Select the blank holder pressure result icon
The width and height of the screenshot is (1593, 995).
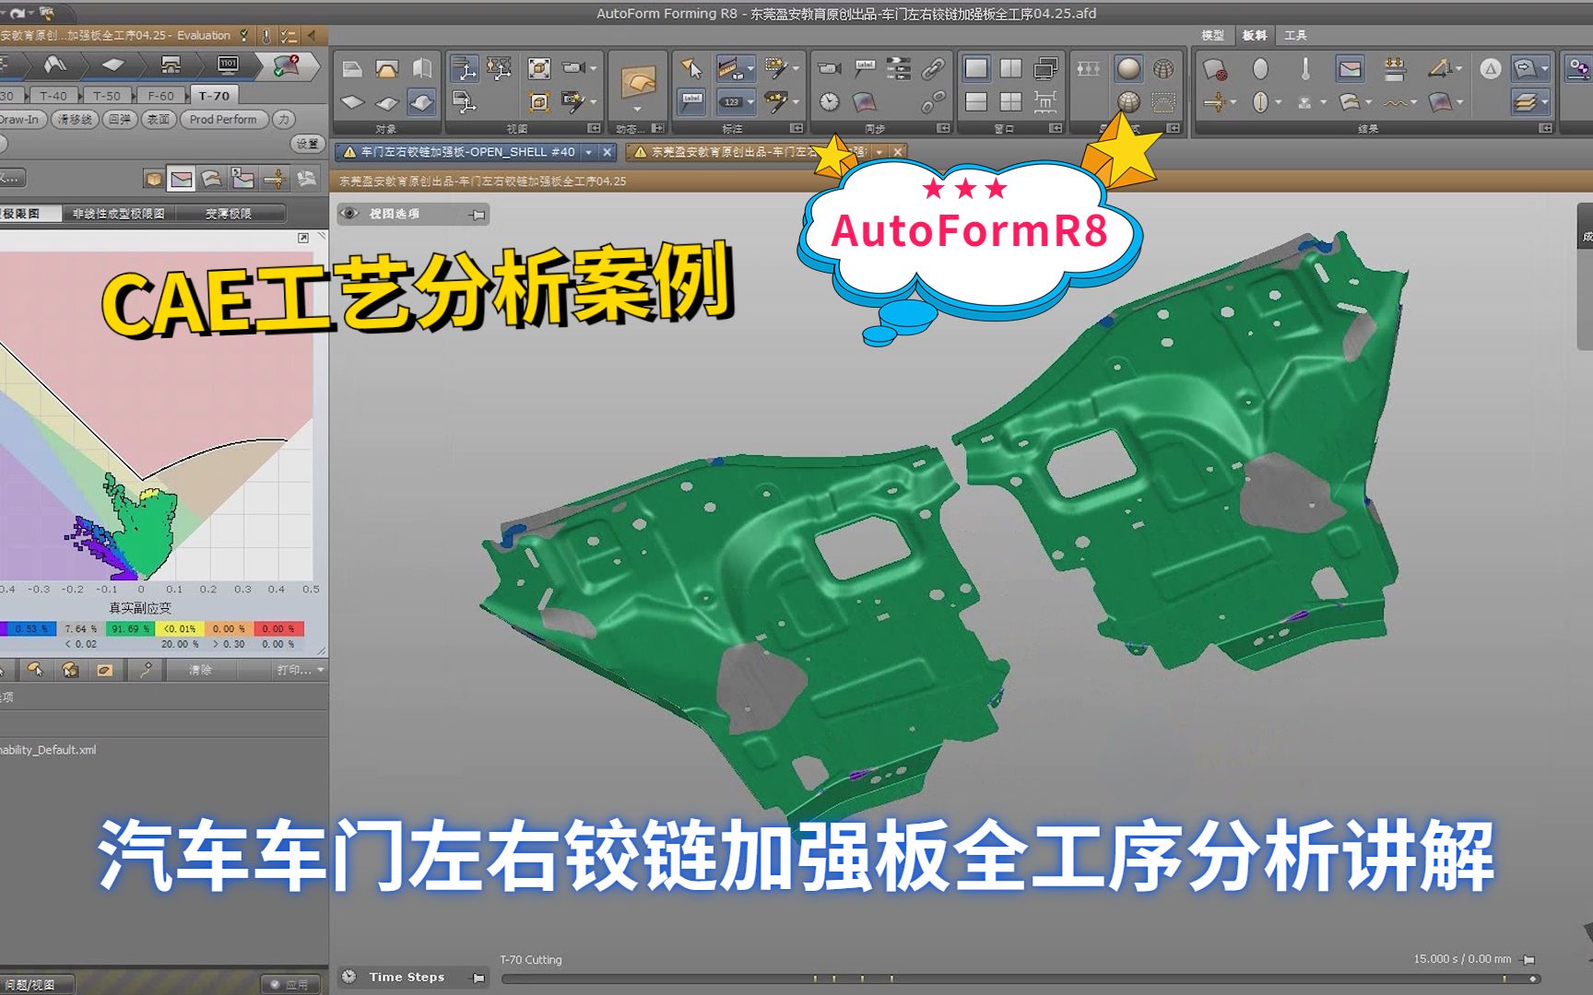pos(1395,68)
